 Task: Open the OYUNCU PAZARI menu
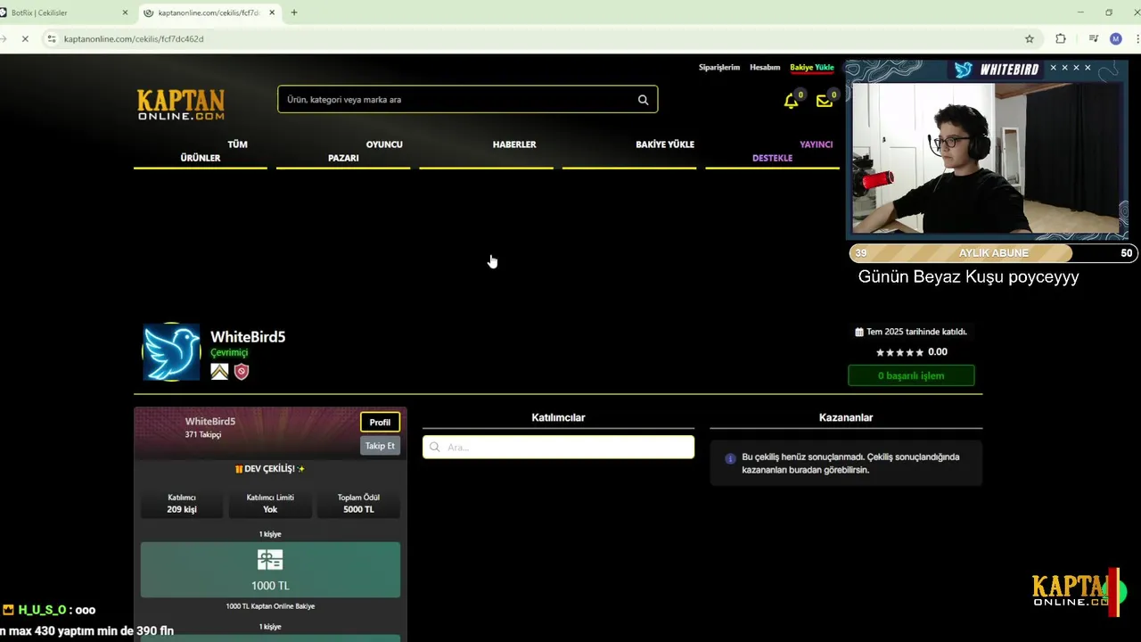coord(343,151)
